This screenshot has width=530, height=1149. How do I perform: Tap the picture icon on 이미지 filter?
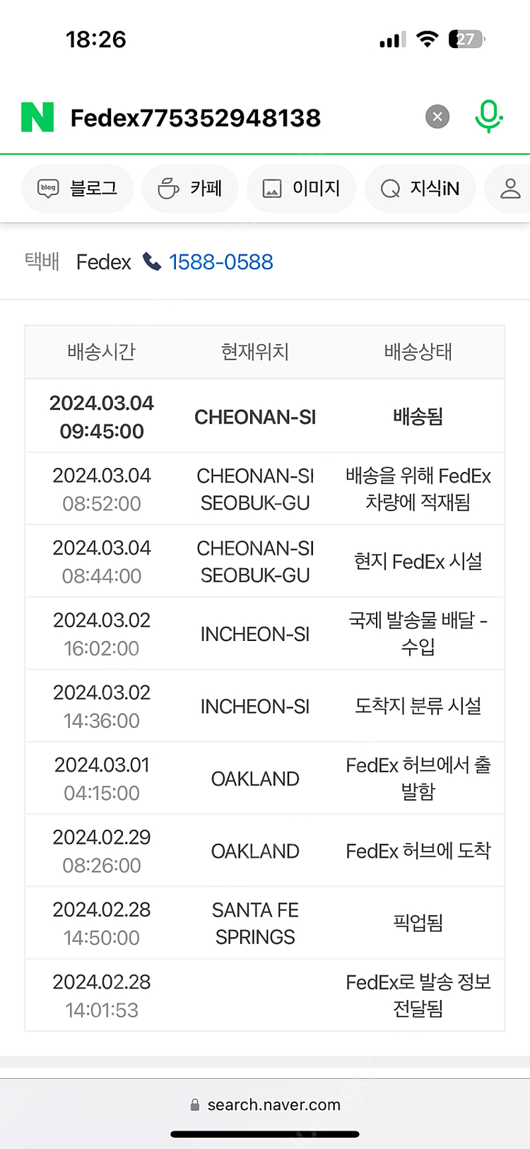272,188
